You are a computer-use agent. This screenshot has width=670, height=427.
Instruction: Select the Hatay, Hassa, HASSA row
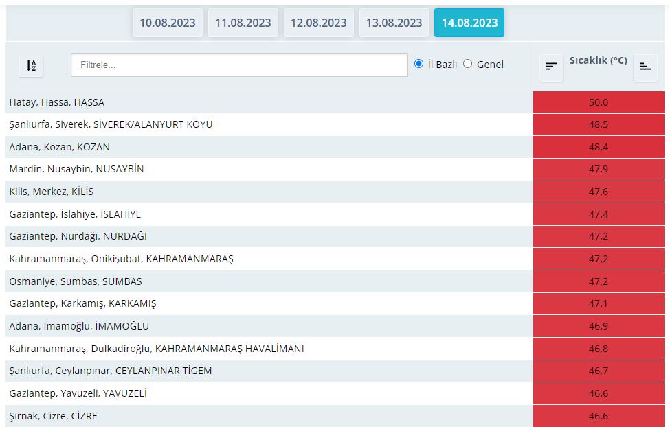point(57,102)
